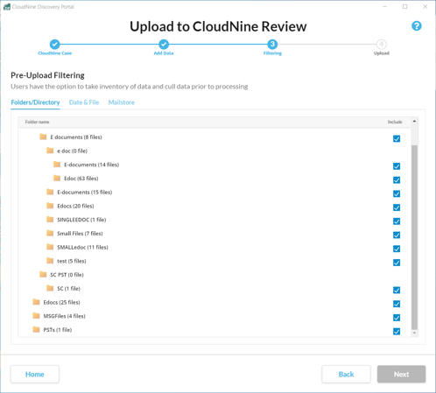Click the Folder name column header
Viewport: 436px width, 393px height.
[37, 122]
